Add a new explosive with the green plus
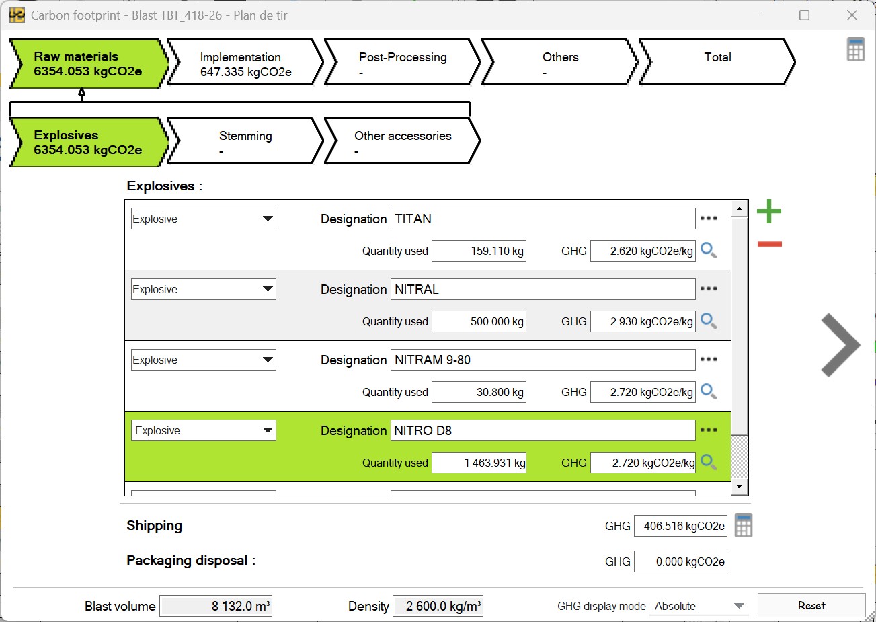The image size is (876, 622). pyautogui.click(x=768, y=211)
